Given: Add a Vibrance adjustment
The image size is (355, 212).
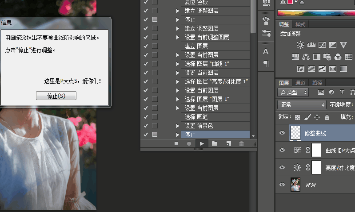Looking at the screenshot, I should [343, 45].
